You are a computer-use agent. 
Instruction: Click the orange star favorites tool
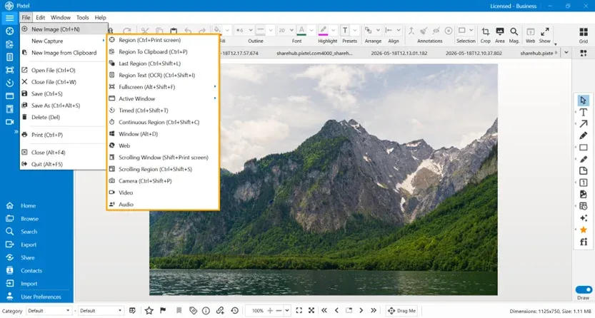pos(584,230)
